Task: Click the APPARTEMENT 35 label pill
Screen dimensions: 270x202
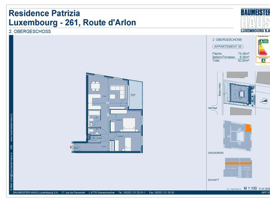Action: (x=228, y=47)
